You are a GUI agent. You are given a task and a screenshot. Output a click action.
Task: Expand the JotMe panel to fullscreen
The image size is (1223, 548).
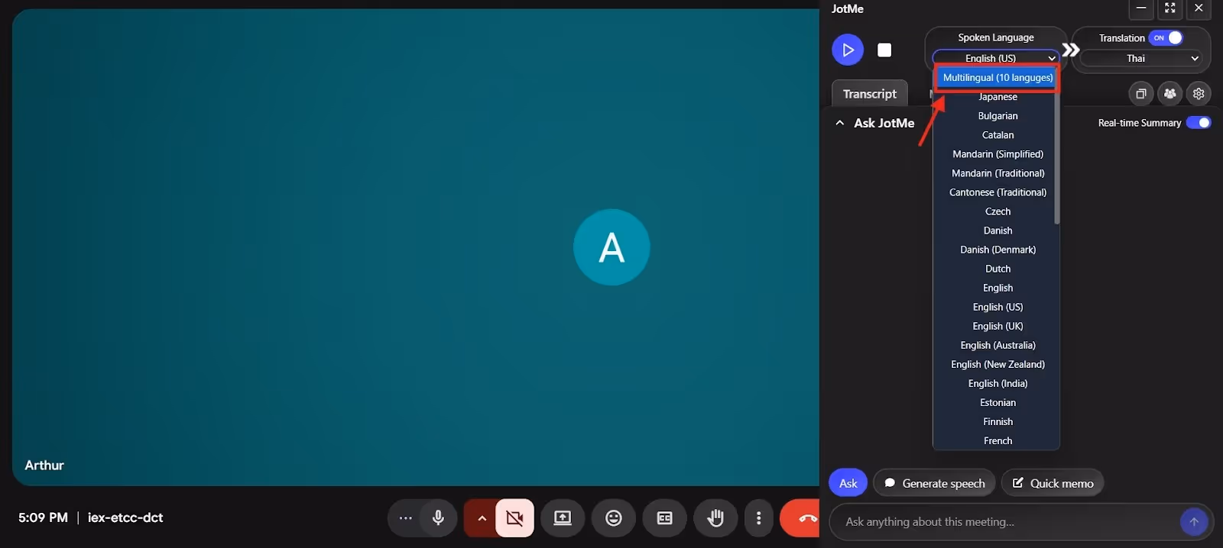coord(1169,8)
